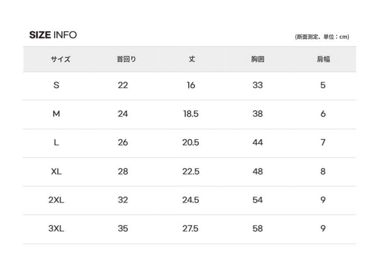This screenshot has height=258, width=379.
Task: Click the XL size row label
Action: point(56,171)
